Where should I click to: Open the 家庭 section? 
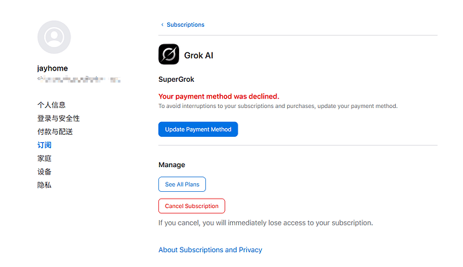pos(44,158)
